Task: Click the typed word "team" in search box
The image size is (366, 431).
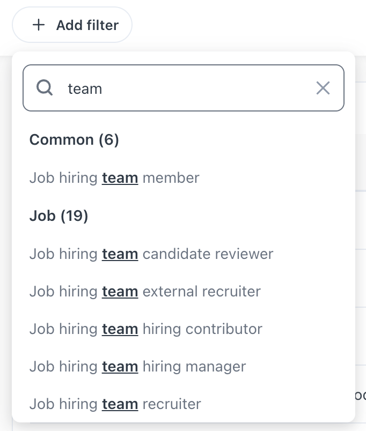Action: point(85,88)
